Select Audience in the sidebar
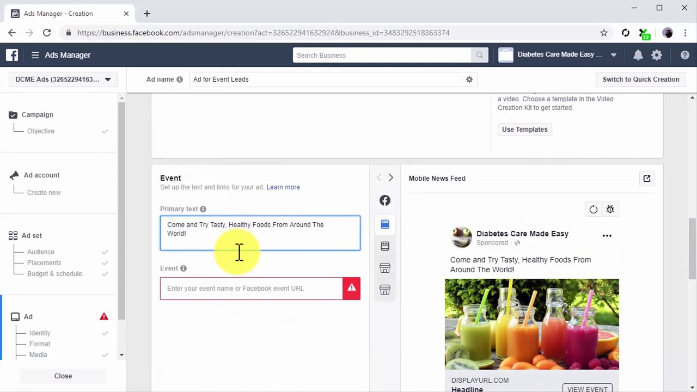The width and height of the screenshot is (697, 392). click(41, 252)
